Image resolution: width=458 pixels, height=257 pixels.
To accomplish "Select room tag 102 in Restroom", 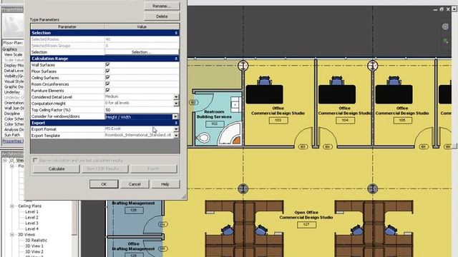I will point(215,124).
